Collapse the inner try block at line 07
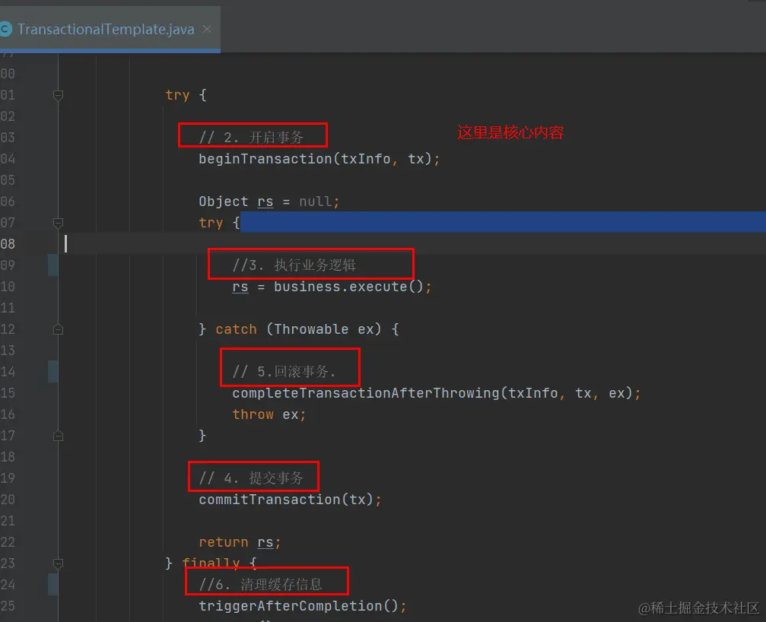The height and width of the screenshot is (622, 766). point(58,223)
